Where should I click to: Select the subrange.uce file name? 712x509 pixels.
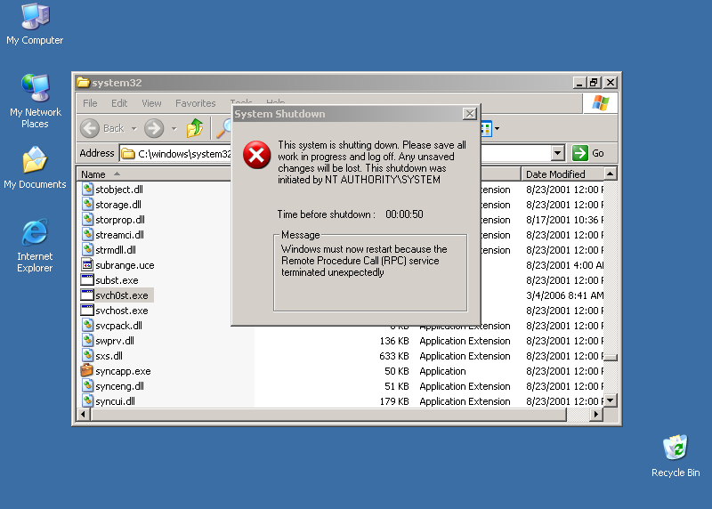(125, 265)
